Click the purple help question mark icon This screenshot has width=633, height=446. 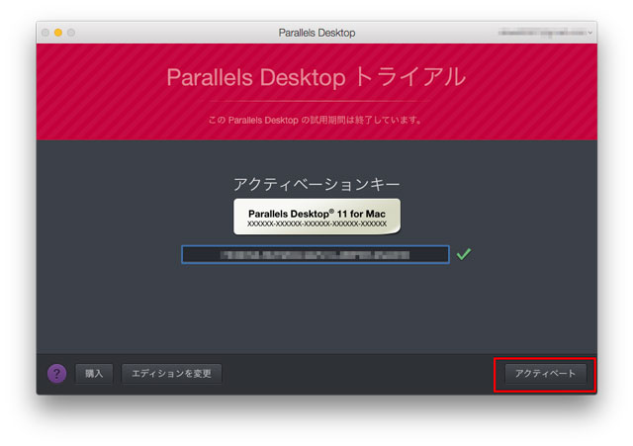tap(57, 374)
